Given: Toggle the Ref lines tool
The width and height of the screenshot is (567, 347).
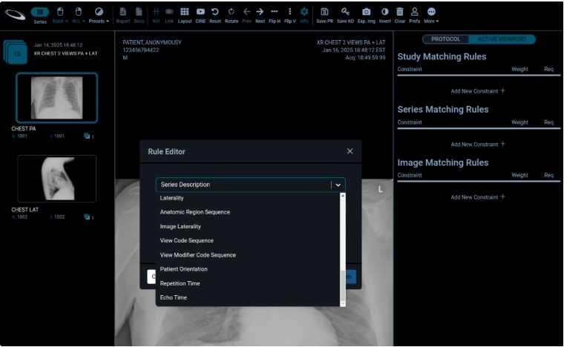Looking at the screenshot, I should [x=156, y=15].
